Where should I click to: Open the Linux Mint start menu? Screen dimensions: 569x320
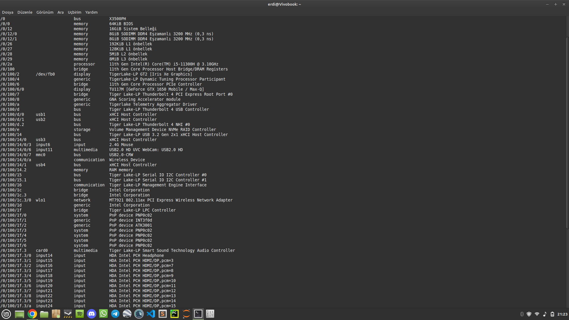click(x=6, y=314)
